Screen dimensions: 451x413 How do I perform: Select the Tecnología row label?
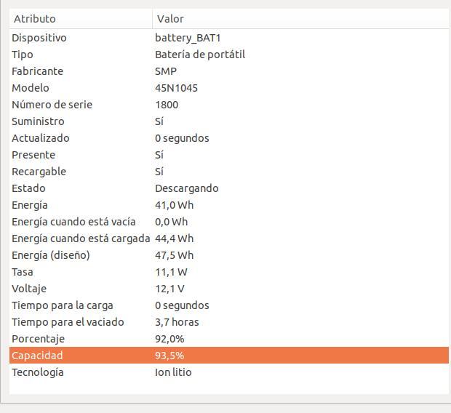38,372
